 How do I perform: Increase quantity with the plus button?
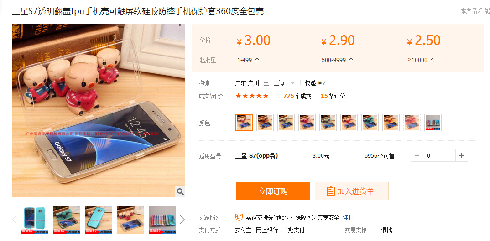[462, 155]
